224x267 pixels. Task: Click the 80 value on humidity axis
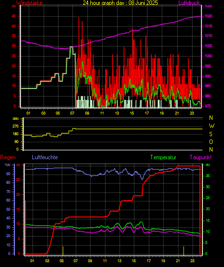tap(8, 182)
